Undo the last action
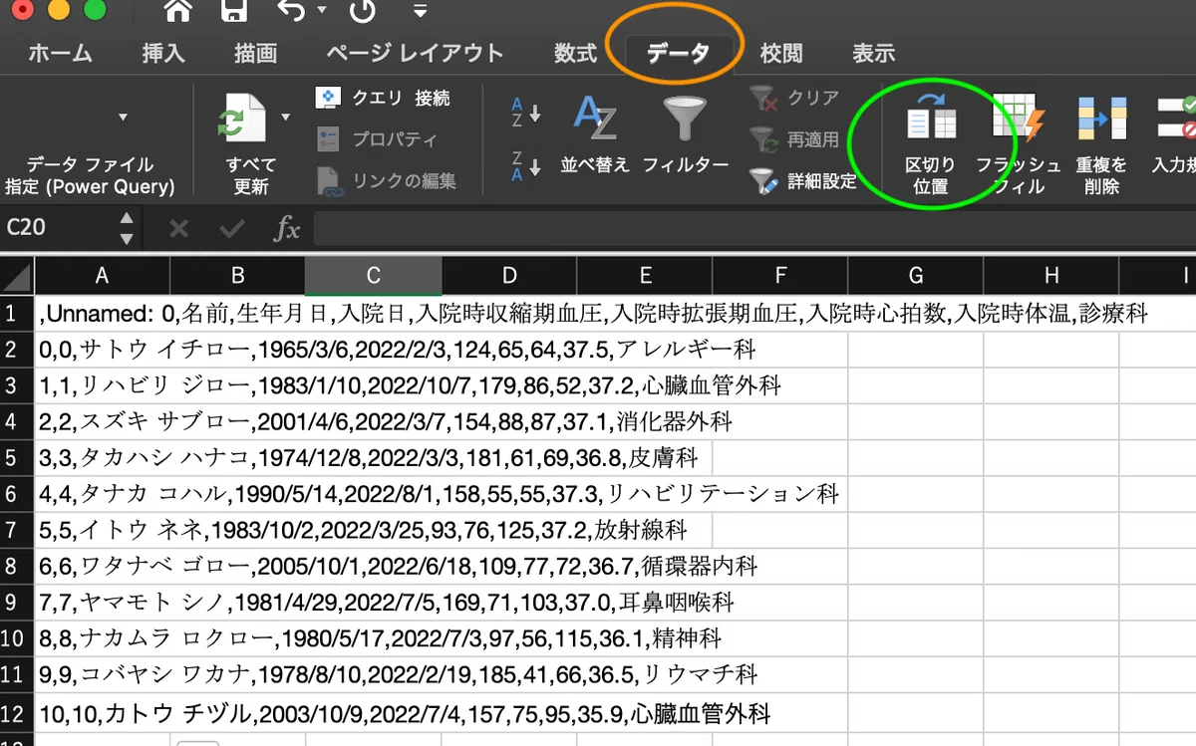The height and width of the screenshot is (746, 1196). point(291,12)
